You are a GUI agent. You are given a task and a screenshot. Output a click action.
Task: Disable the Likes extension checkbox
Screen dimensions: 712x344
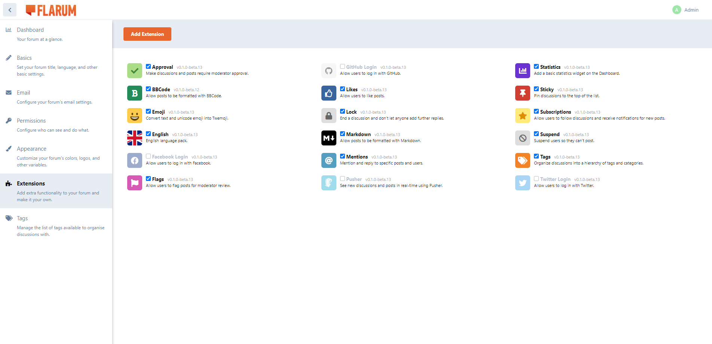click(342, 89)
